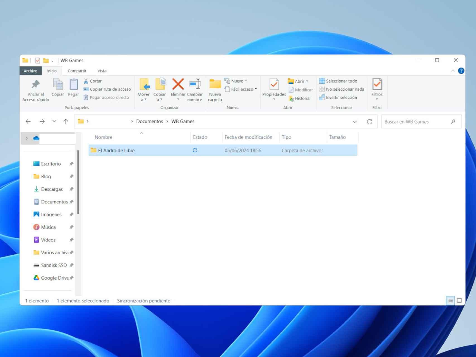Go to Documentos in breadcrumb path
The height and width of the screenshot is (357, 476).
click(x=150, y=121)
